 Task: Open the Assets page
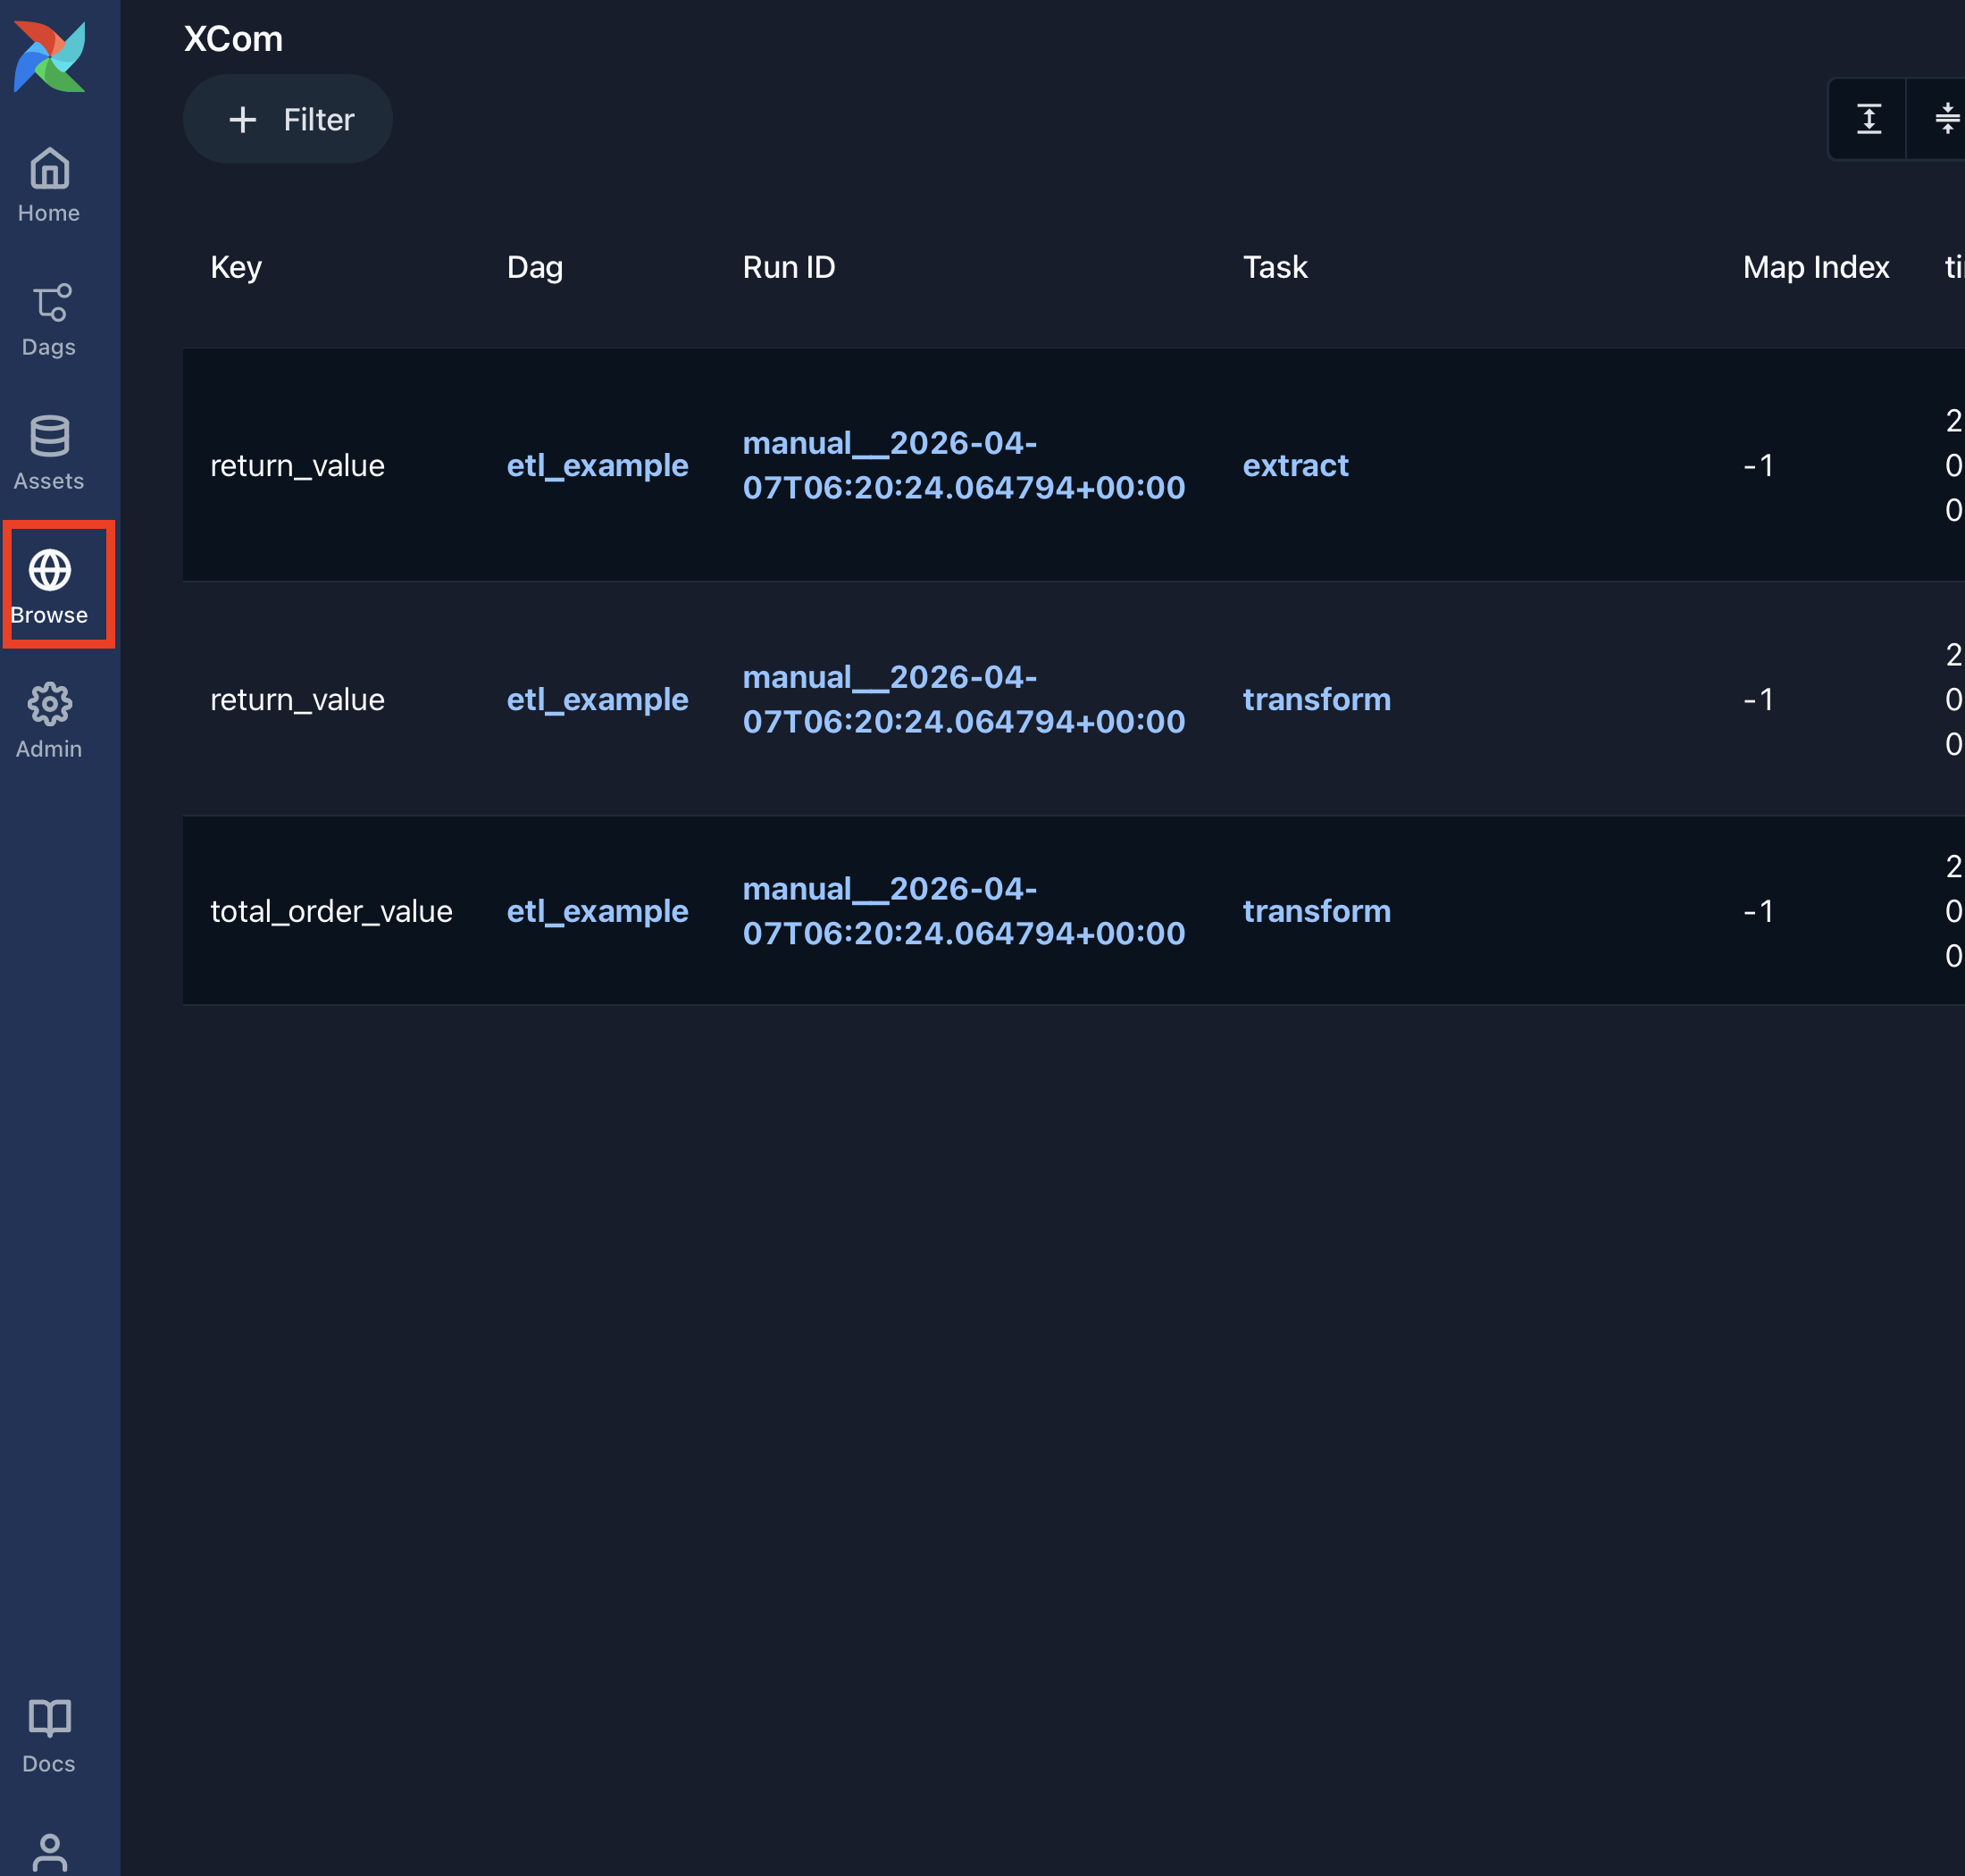tap(49, 454)
